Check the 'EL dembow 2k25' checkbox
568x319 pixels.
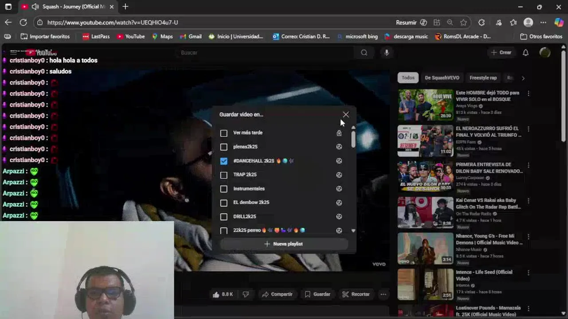point(224,202)
